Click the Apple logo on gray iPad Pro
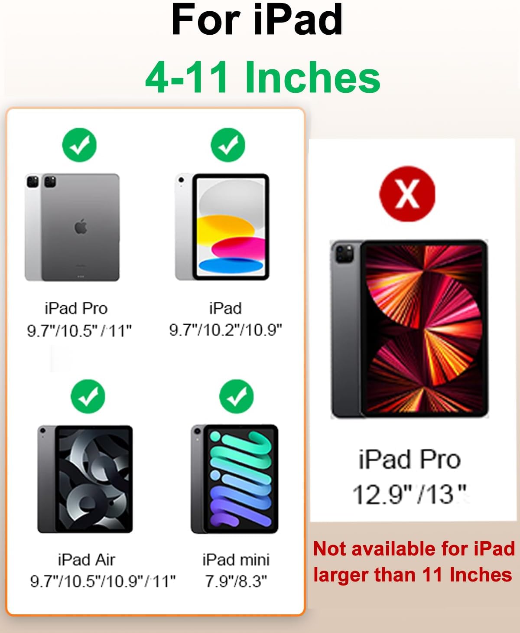Screen dimensions: 520x633 [81, 227]
